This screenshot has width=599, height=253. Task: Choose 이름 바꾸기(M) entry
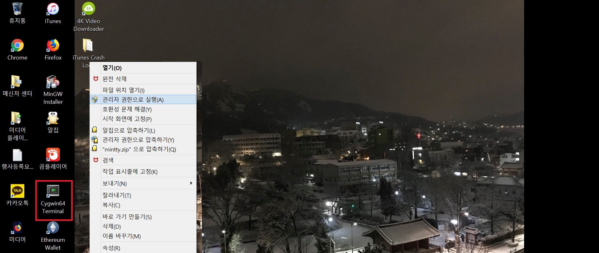pyautogui.click(x=143, y=236)
